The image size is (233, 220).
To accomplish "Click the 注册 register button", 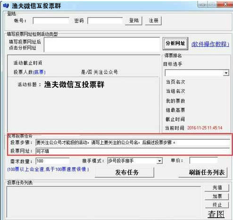I will pyautogui.click(x=153, y=21).
